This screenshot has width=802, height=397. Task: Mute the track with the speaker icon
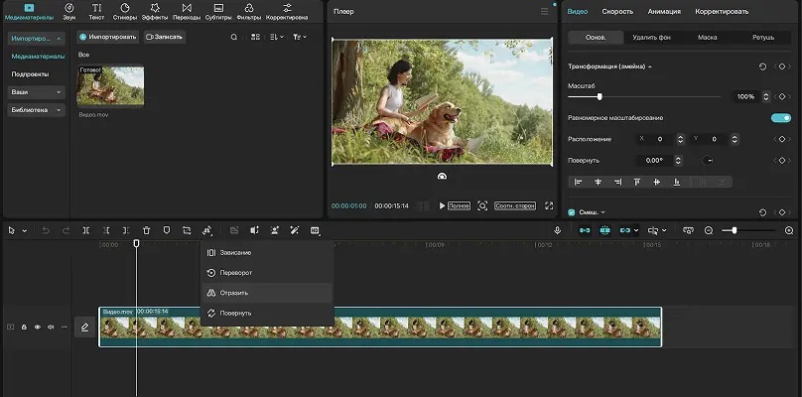(51, 327)
